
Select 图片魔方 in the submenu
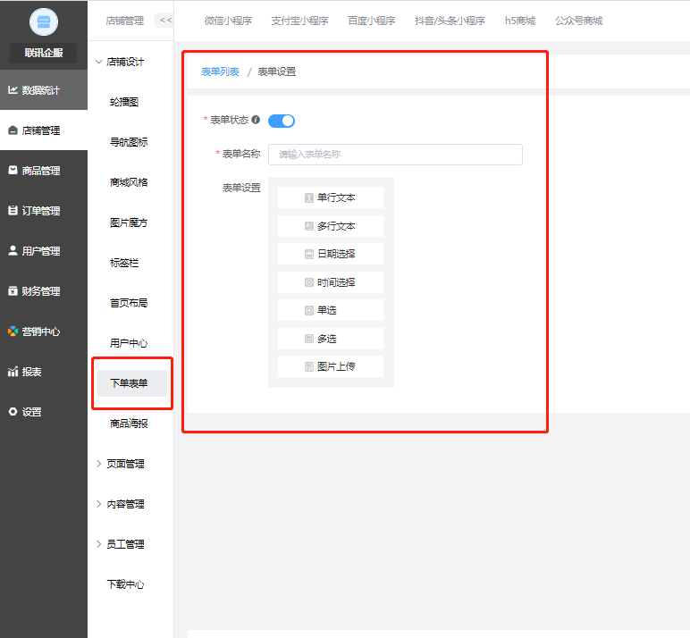point(129,222)
